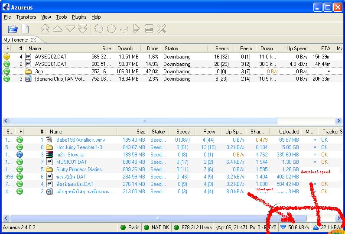Click the 878,312 Users DHT status
The width and height of the screenshot is (345, 234).
pyautogui.click(x=192, y=227)
